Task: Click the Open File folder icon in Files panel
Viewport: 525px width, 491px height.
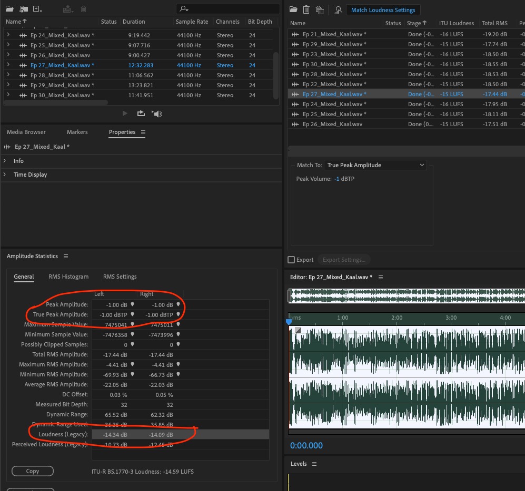Action: [x=10, y=9]
